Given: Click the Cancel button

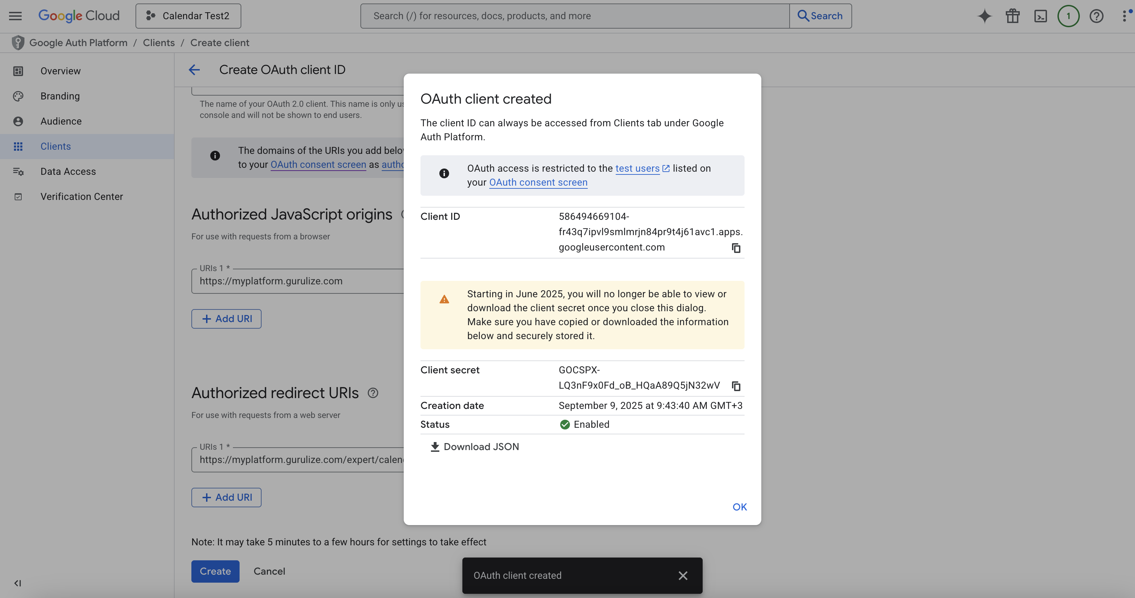Looking at the screenshot, I should [269, 571].
